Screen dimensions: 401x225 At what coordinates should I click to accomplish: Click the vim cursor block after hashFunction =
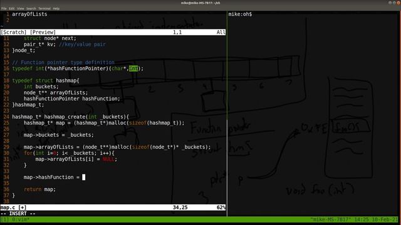(x=83, y=177)
